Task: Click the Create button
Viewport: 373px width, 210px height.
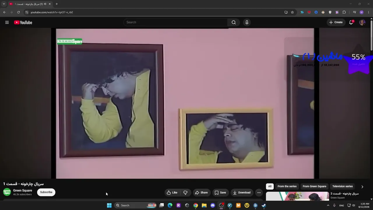Action: (336, 22)
